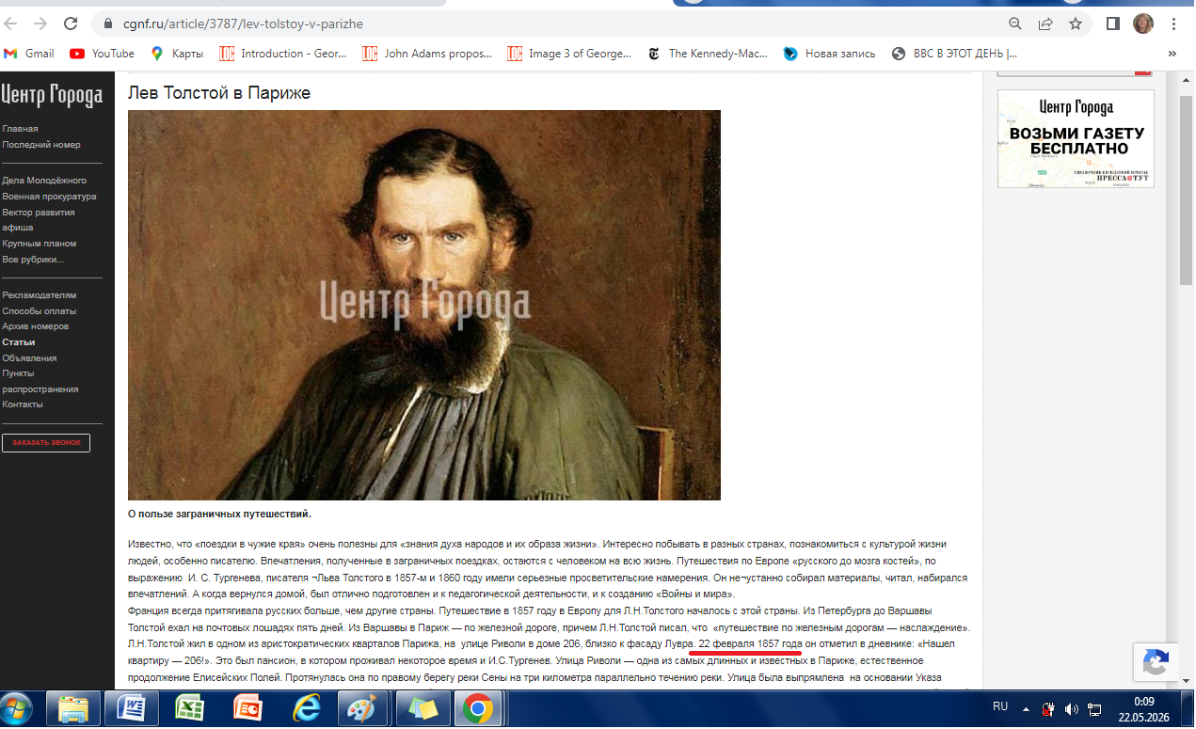Expand the bookmarks overflow chevron
Viewport: 1196px width, 729px height.
click(x=1172, y=54)
